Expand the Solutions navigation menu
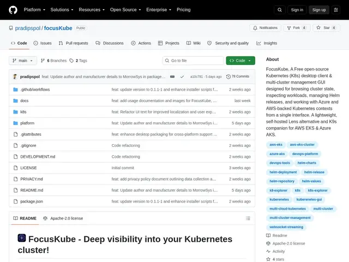The width and height of the screenshot is (349, 262). pyautogui.click(x=62, y=10)
